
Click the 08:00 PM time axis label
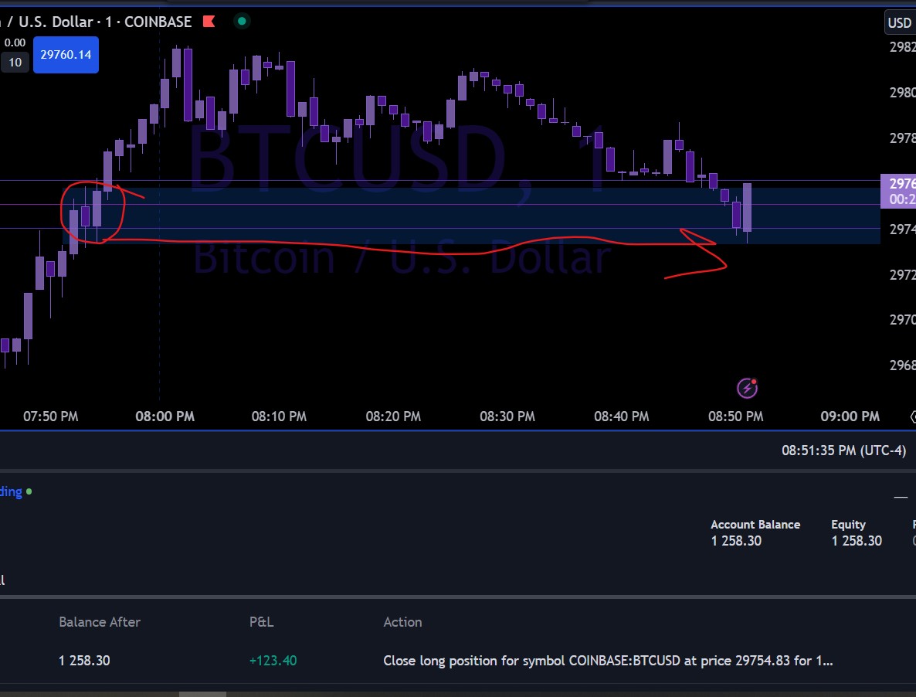coord(165,416)
